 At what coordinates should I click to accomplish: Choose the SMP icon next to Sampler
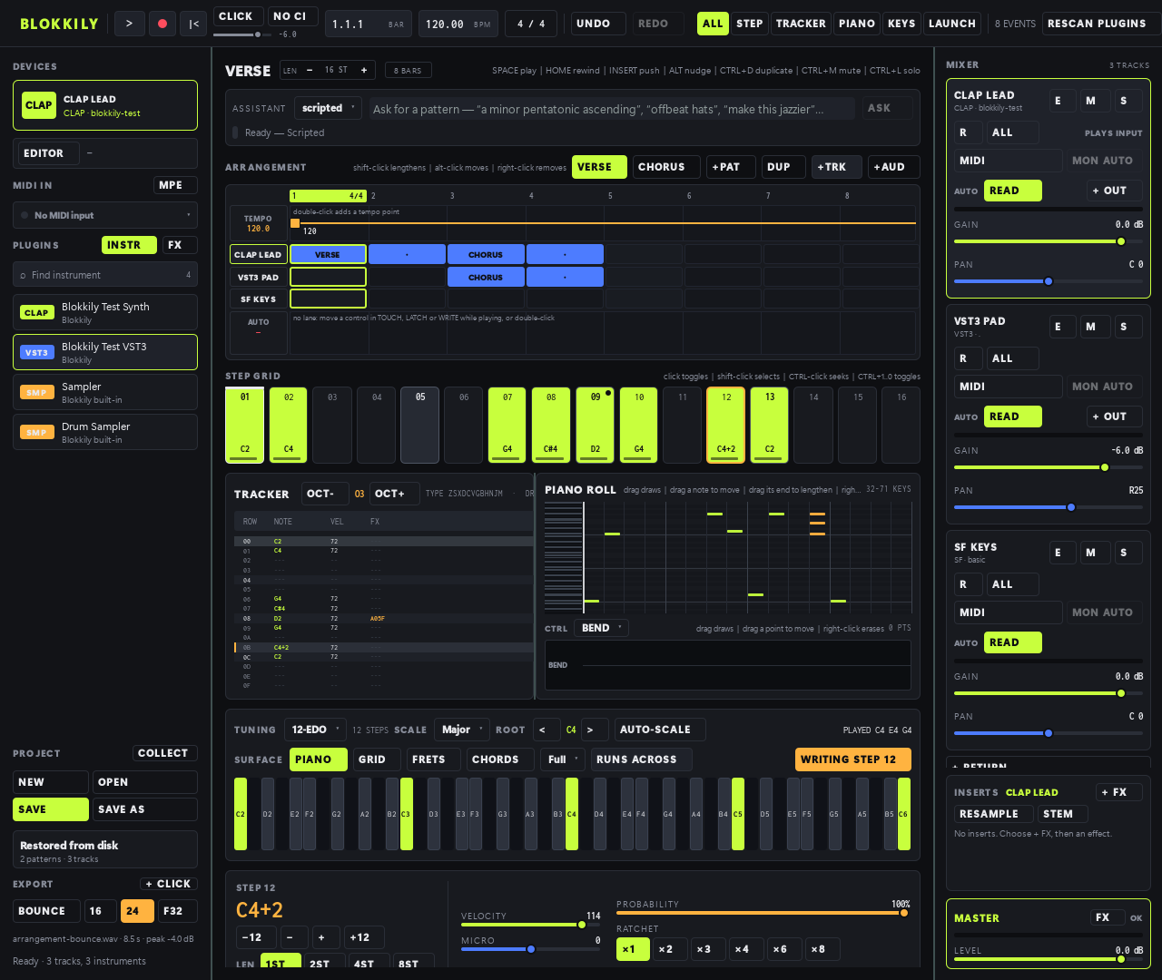click(x=36, y=392)
